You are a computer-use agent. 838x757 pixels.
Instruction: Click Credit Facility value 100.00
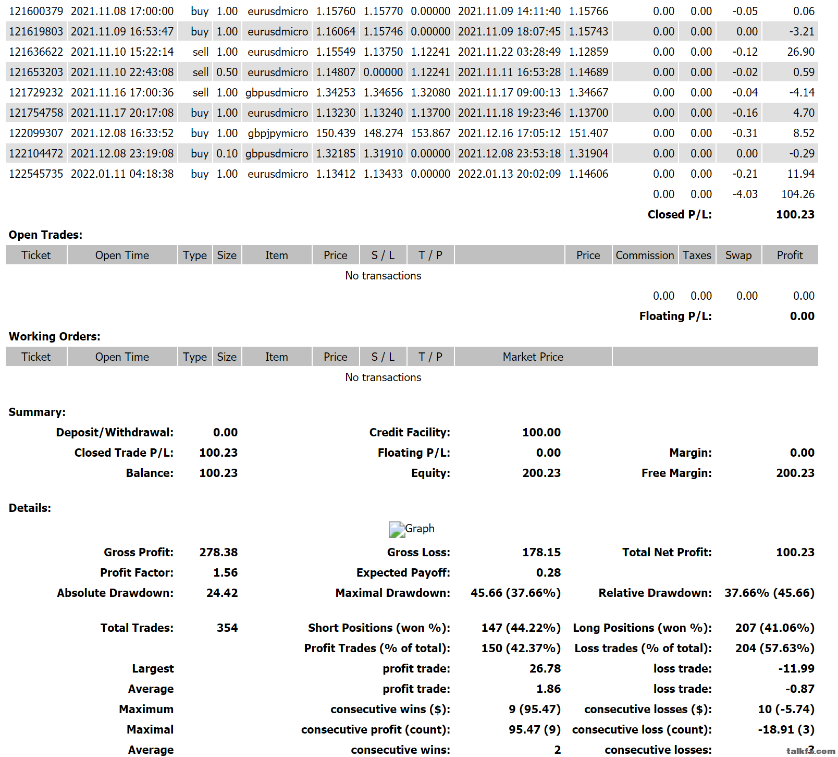coord(541,432)
